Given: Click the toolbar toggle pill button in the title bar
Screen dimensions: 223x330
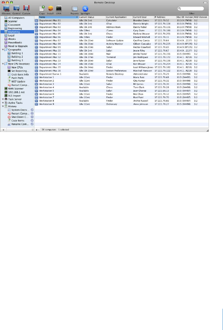Looking at the screenshot, I should pos(205,3).
